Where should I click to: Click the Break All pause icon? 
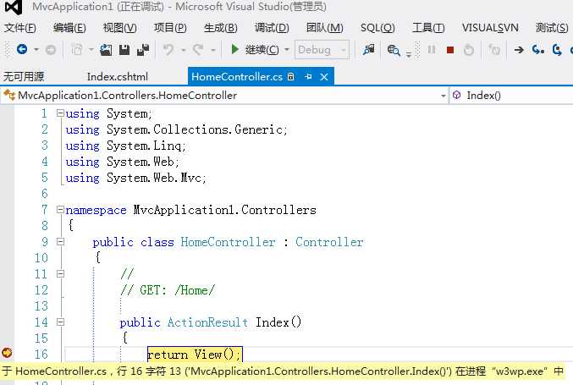coord(432,49)
